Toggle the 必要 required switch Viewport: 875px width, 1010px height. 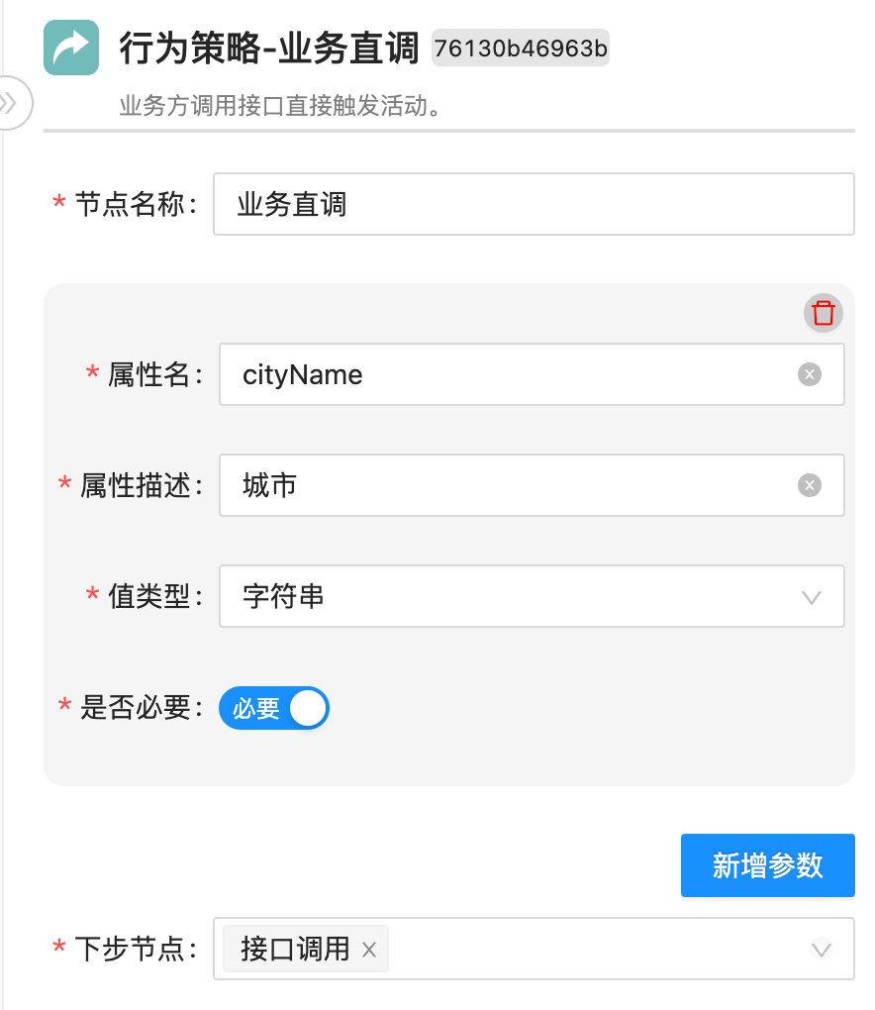273,708
